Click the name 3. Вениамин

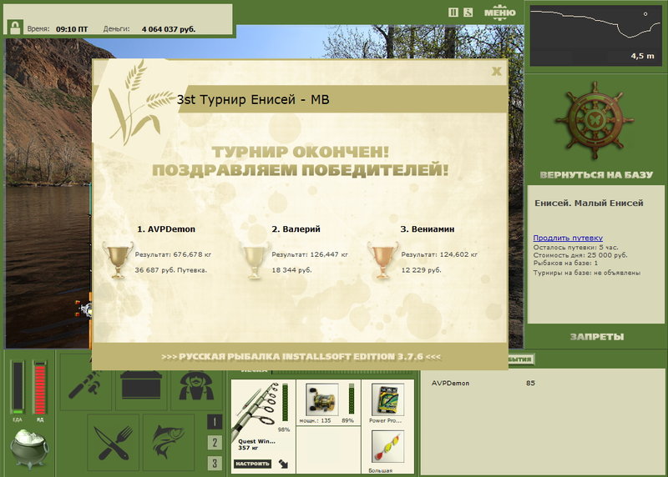(428, 229)
